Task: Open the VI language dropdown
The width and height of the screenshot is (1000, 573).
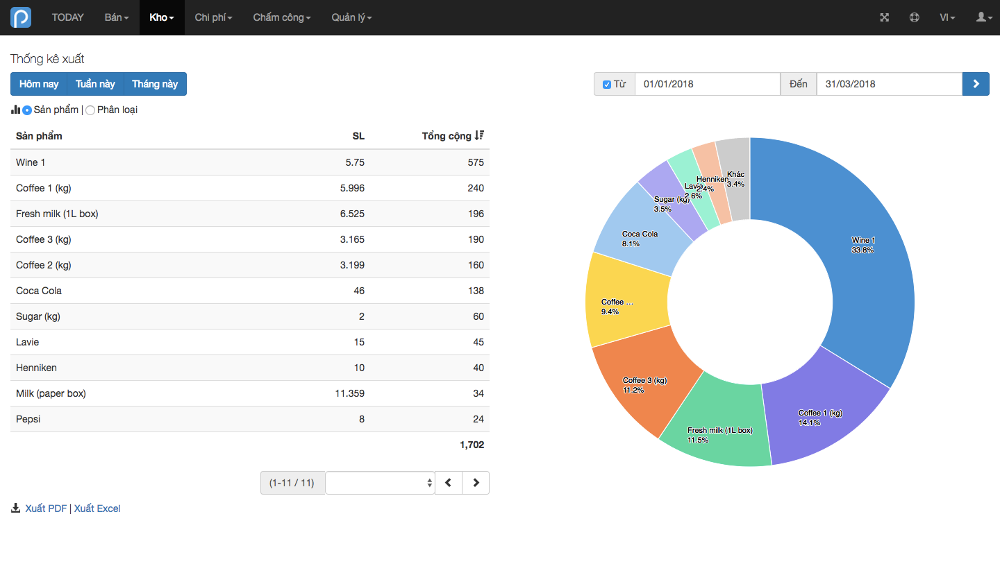Action: [947, 17]
